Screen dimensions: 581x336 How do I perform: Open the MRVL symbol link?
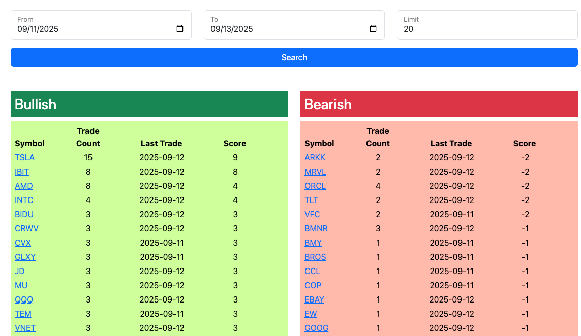(x=315, y=172)
